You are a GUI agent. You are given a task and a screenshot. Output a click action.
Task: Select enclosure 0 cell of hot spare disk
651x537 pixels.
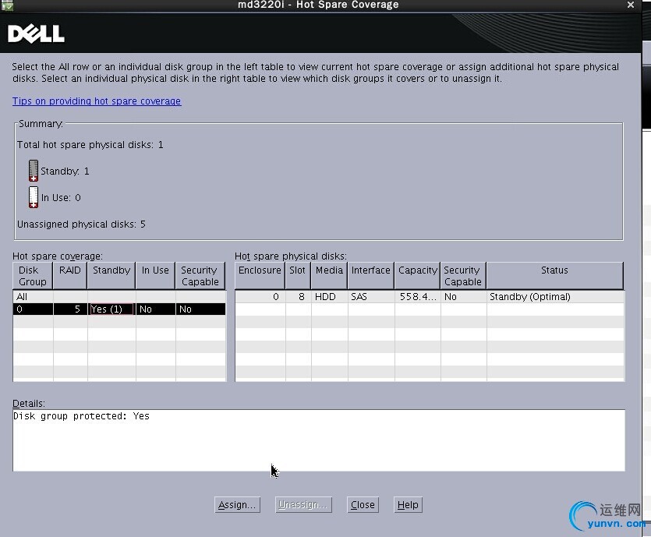[260, 297]
